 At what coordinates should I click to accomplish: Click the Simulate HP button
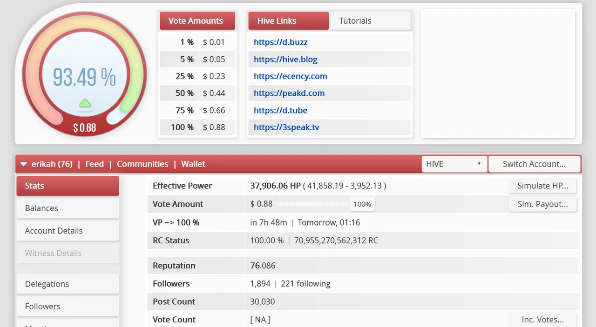pyautogui.click(x=542, y=186)
